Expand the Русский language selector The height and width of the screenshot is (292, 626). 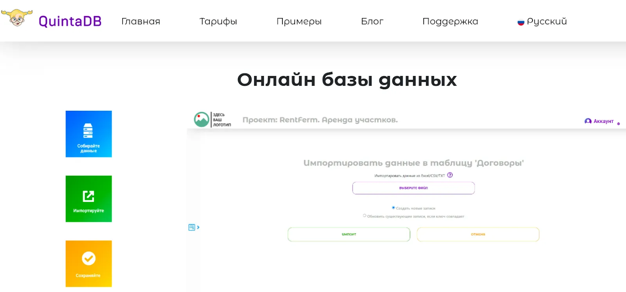542,22
